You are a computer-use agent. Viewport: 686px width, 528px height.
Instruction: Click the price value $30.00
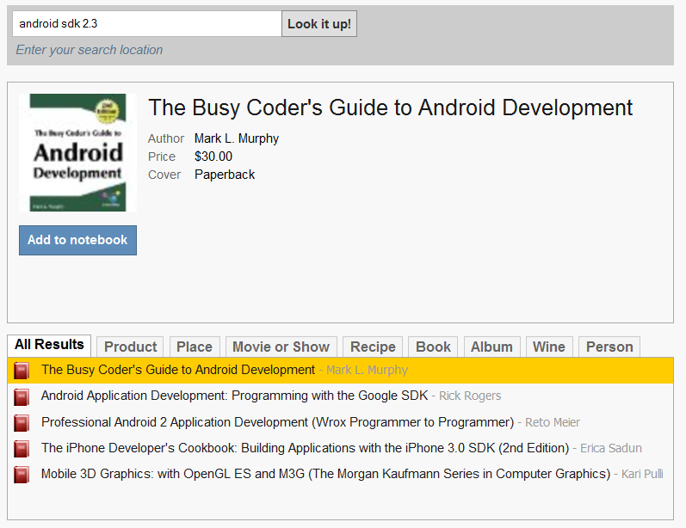pyautogui.click(x=213, y=157)
